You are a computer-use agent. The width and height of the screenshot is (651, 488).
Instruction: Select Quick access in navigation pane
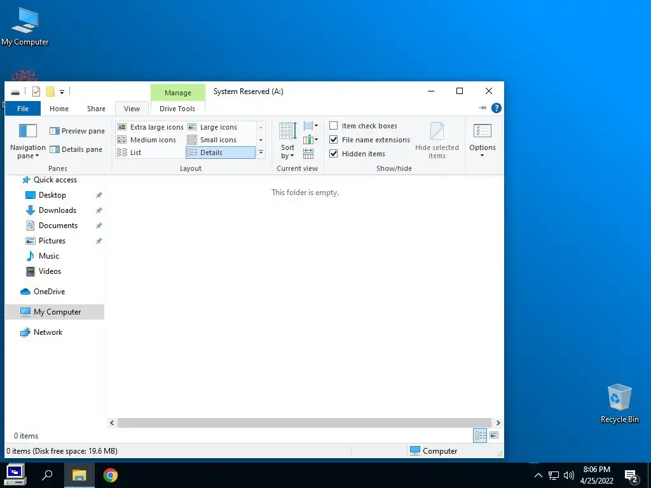pos(55,180)
